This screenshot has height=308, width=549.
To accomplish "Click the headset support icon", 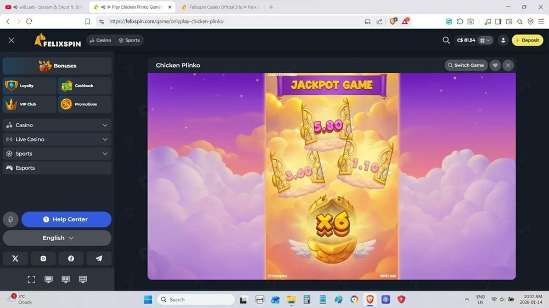I will pos(10,219).
